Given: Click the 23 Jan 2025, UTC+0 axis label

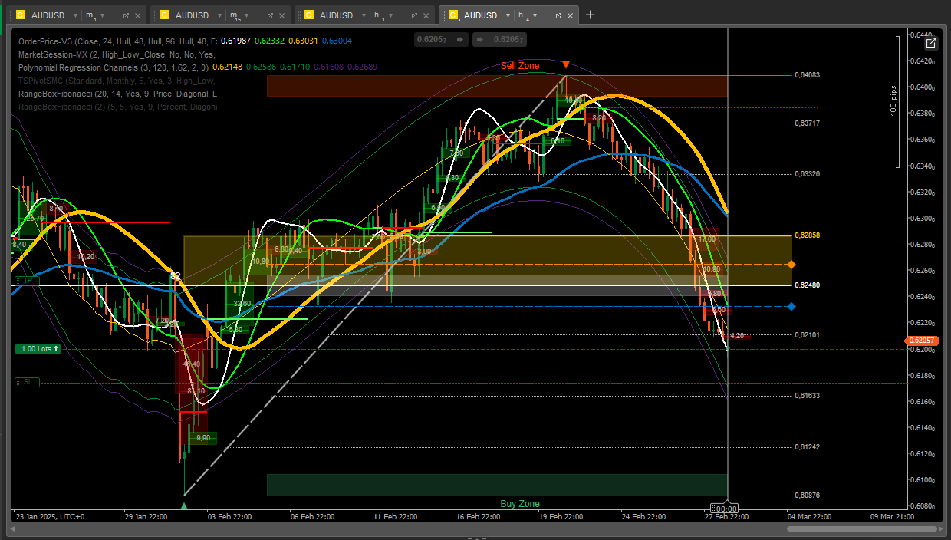Looking at the screenshot, I should 50,517.
